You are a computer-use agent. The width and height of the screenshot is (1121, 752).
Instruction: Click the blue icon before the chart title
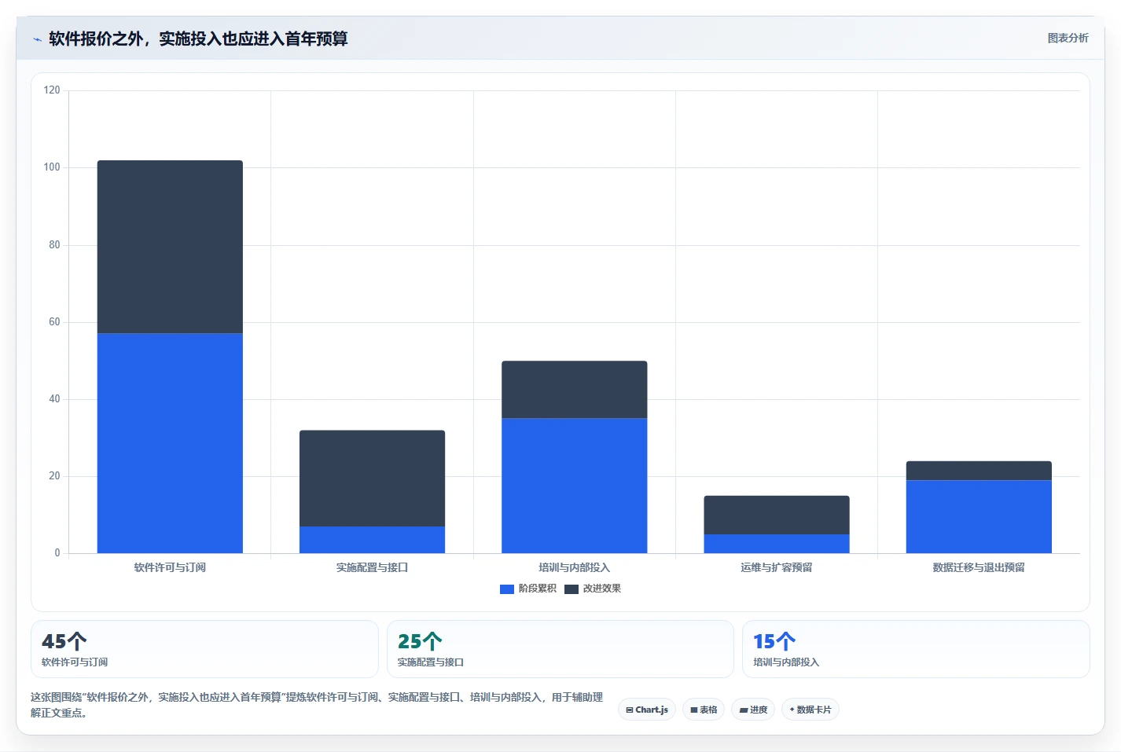tap(37, 39)
